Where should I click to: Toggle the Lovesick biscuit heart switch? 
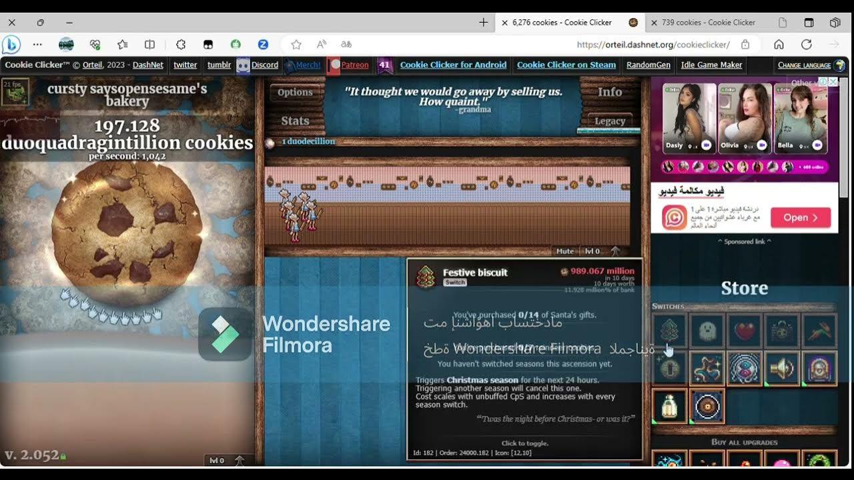pos(745,330)
